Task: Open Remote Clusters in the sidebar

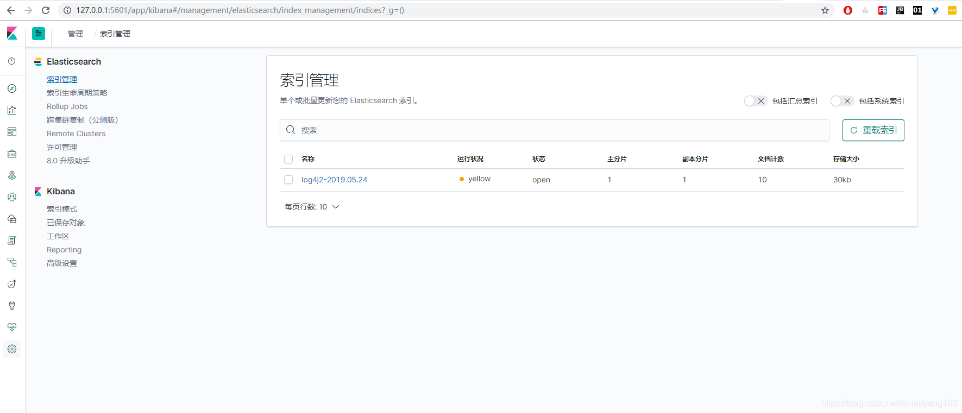Action: pyautogui.click(x=76, y=134)
